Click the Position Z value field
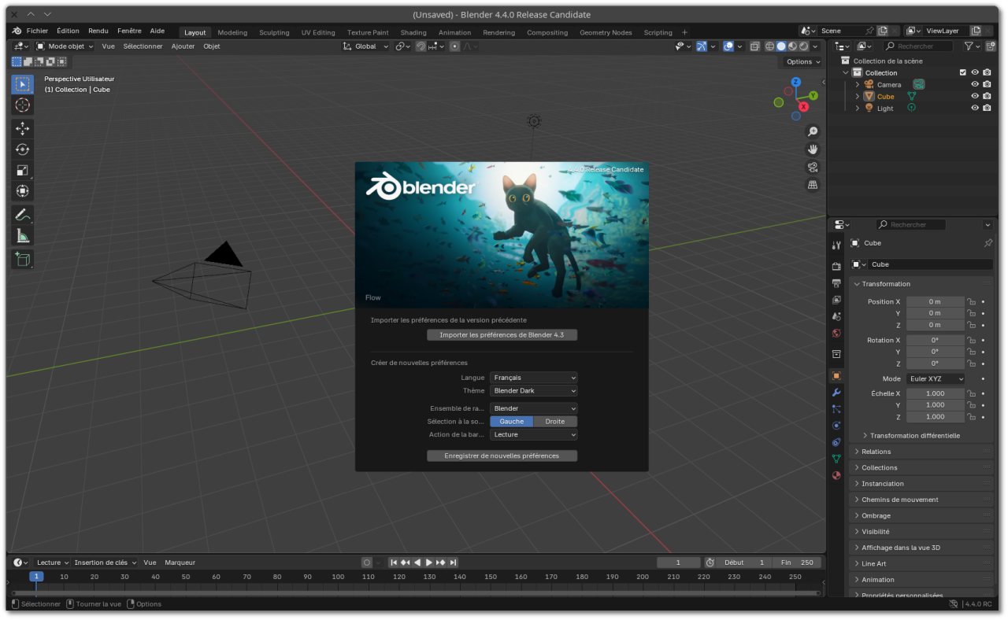The width and height of the screenshot is (1008, 620). 935,324
